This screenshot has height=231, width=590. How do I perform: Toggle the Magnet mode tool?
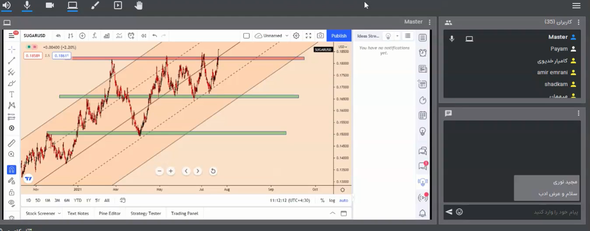tap(12, 170)
